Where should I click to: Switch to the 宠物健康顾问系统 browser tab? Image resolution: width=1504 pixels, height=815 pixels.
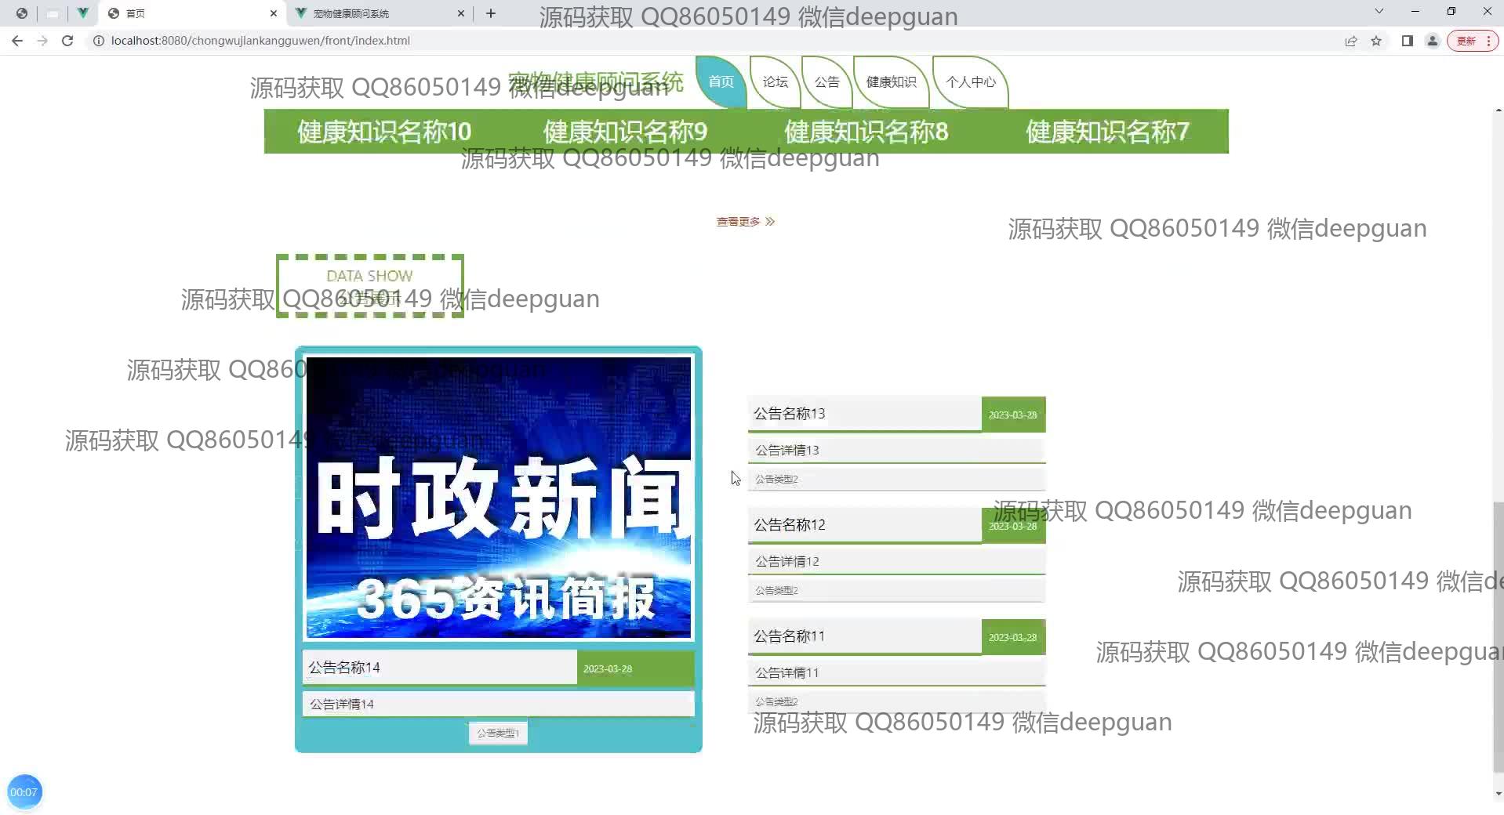(380, 13)
